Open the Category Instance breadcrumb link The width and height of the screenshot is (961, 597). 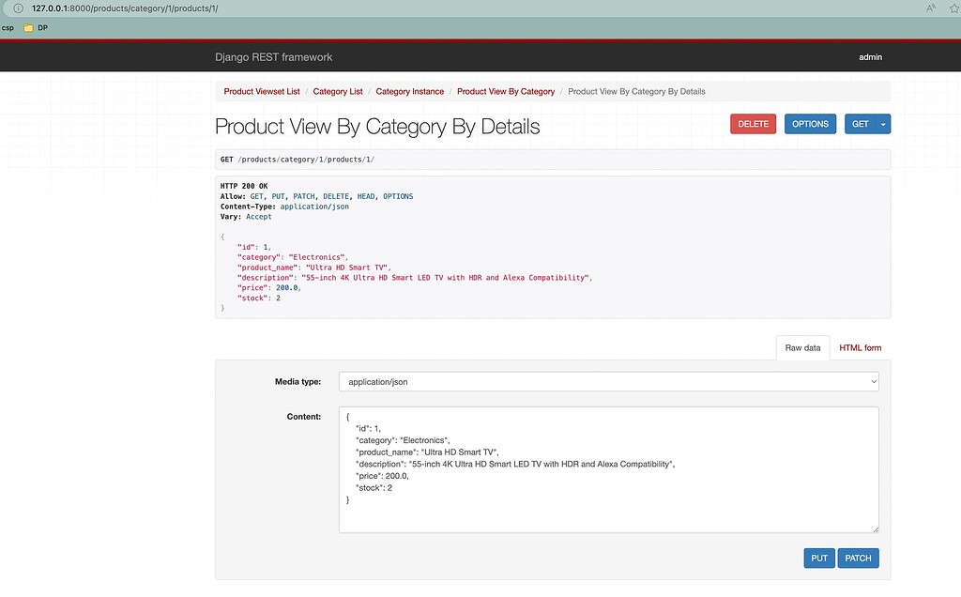[x=410, y=91]
